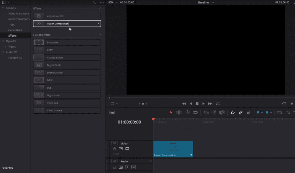
Task: Go to last frame
Action: 210,104
